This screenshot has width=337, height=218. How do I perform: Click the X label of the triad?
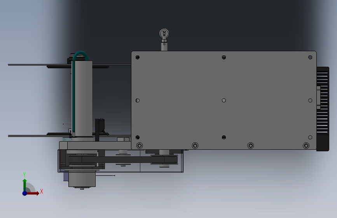42,191
